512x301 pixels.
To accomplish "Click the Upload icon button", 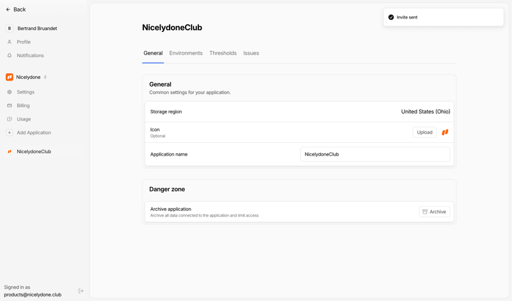I will click(x=424, y=133).
